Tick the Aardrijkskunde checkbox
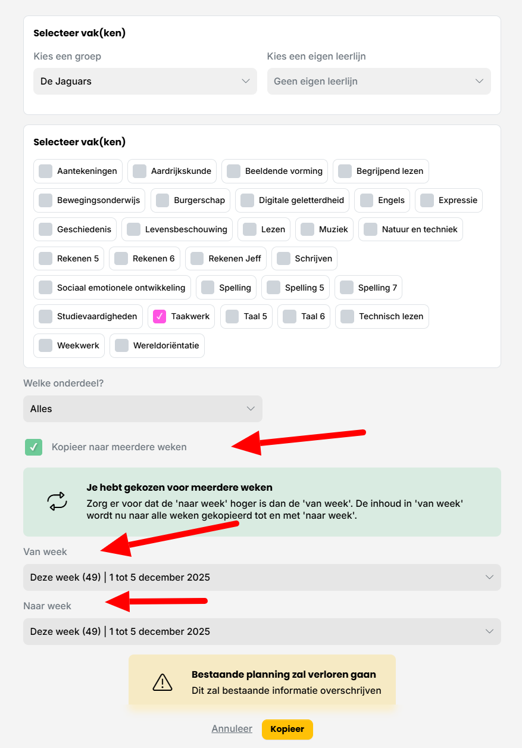Screen dimensions: 522x748 point(139,171)
